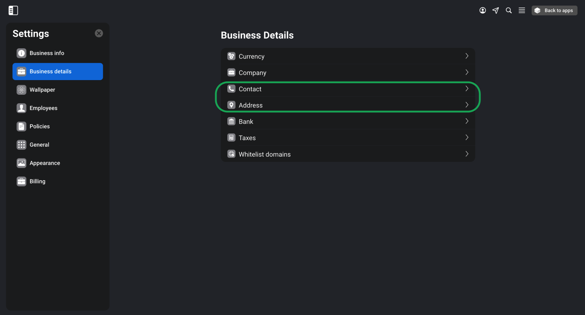Open the hamburger lines menu icon
The height and width of the screenshot is (315, 585).
(x=522, y=10)
